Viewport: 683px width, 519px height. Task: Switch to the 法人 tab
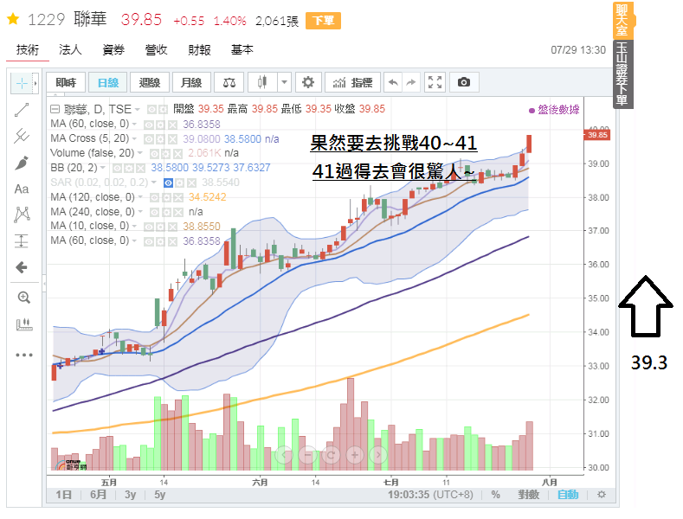click(x=71, y=50)
